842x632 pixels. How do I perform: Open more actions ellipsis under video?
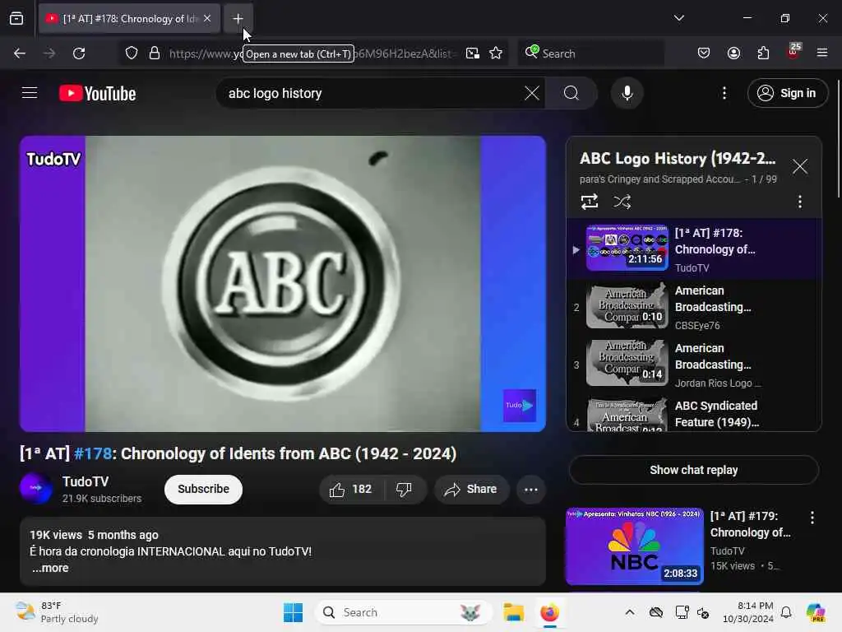[530, 489]
